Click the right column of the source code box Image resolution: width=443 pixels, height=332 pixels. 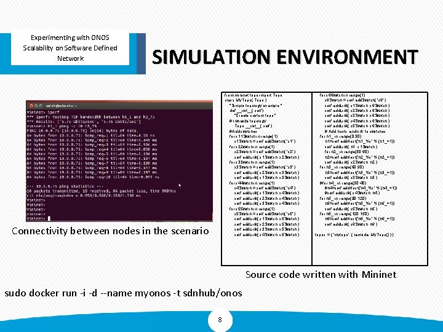click(370, 178)
